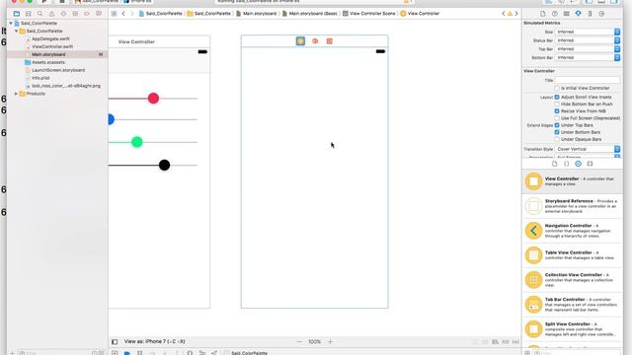Click the black slider thumb
The image size is (632, 355).
[164, 165]
